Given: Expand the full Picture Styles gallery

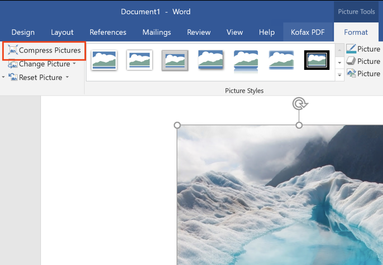Looking at the screenshot, I should (340, 75).
